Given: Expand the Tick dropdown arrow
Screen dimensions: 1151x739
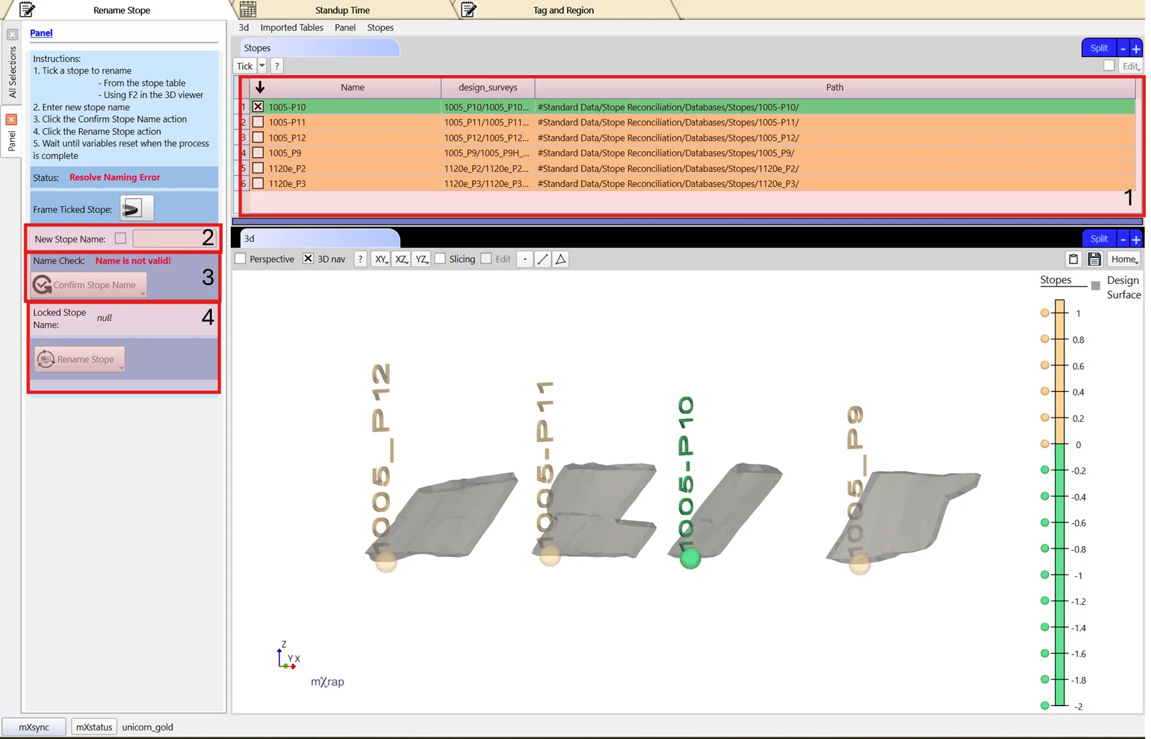Looking at the screenshot, I should tap(262, 66).
